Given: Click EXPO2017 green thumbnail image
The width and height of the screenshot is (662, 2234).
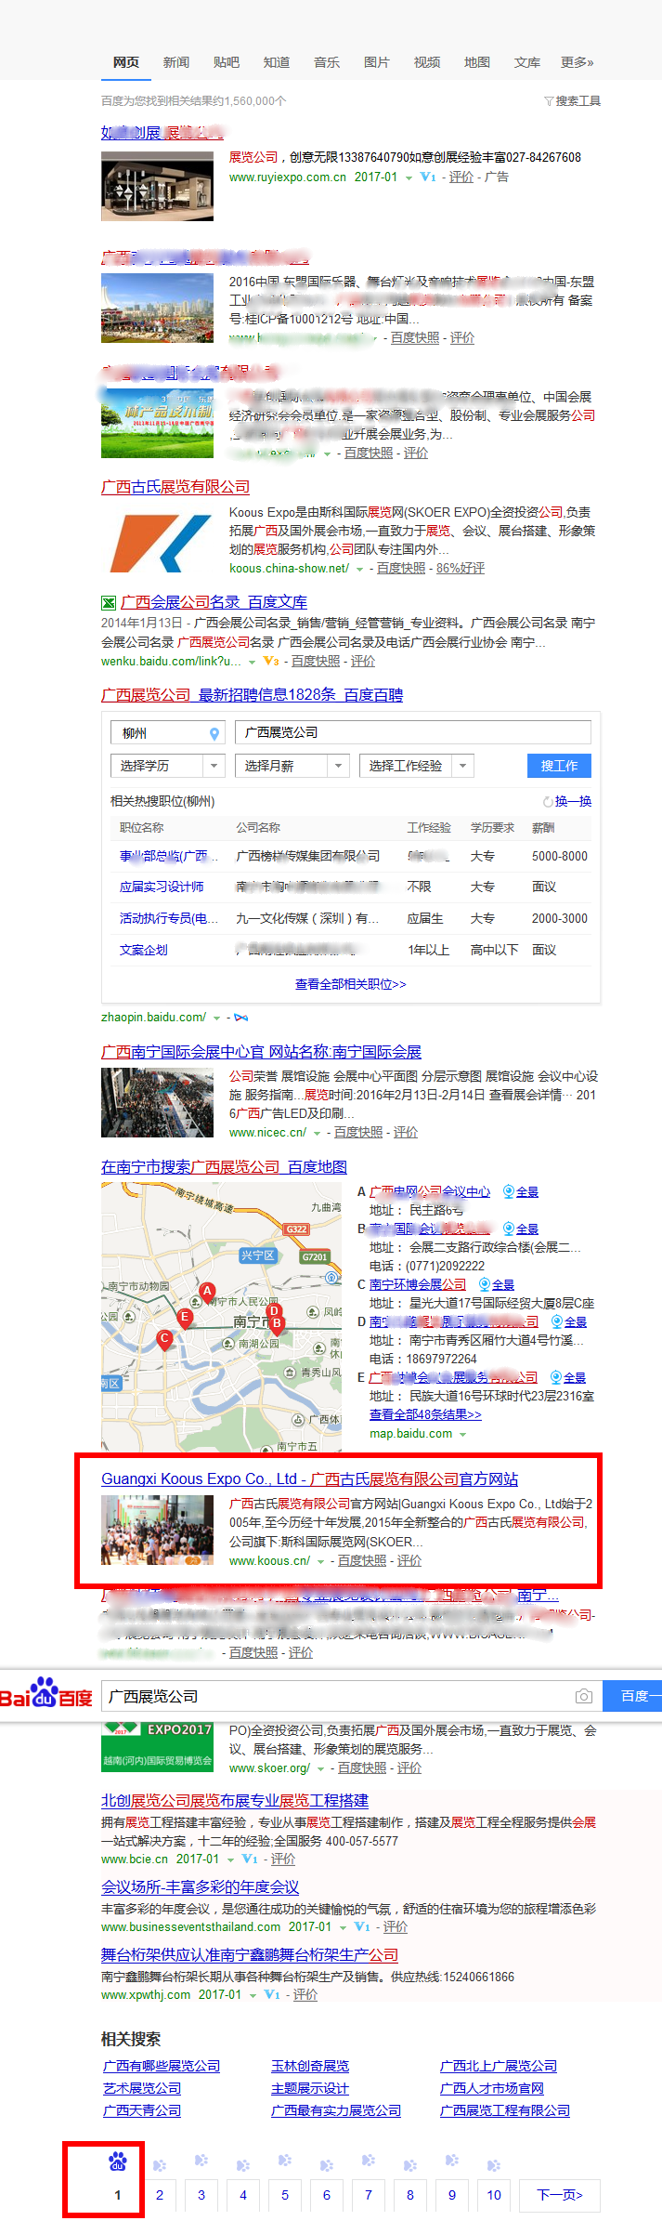Looking at the screenshot, I should coord(158,1749).
